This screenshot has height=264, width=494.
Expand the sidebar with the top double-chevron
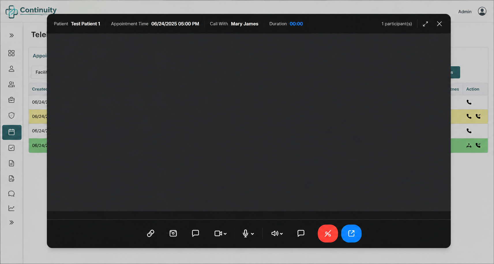tap(12, 35)
